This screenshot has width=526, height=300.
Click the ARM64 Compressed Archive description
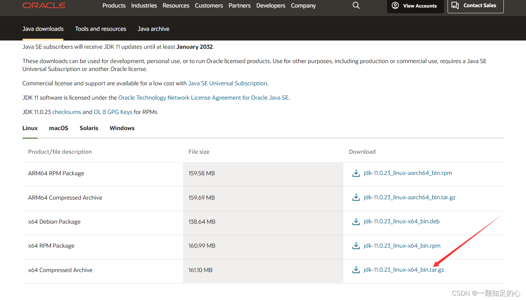pos(65,197)
